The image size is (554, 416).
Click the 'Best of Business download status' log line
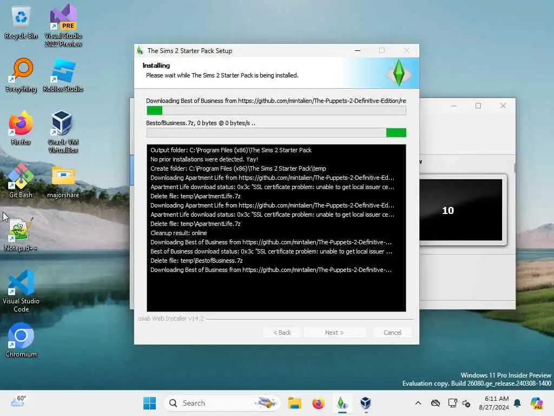(271, 251)
